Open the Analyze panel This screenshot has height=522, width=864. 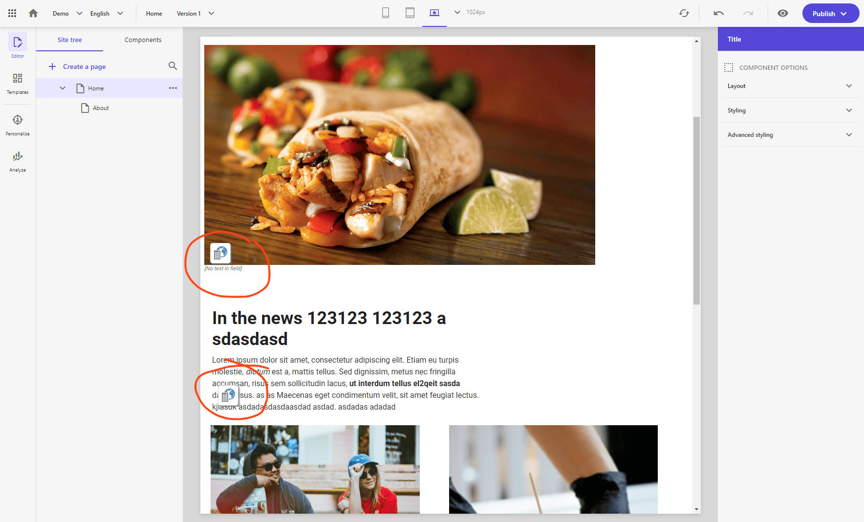click(18, 161)
